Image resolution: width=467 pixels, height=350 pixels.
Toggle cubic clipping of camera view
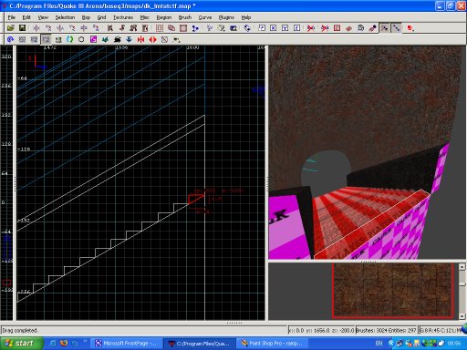(x=233, y=28)
